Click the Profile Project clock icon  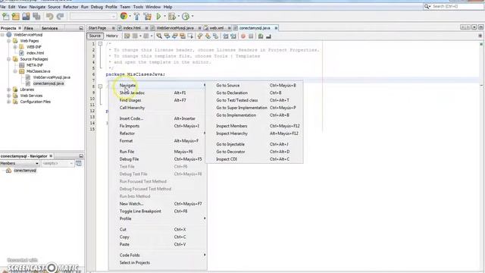pyautogui.click(x=186, y=17)
